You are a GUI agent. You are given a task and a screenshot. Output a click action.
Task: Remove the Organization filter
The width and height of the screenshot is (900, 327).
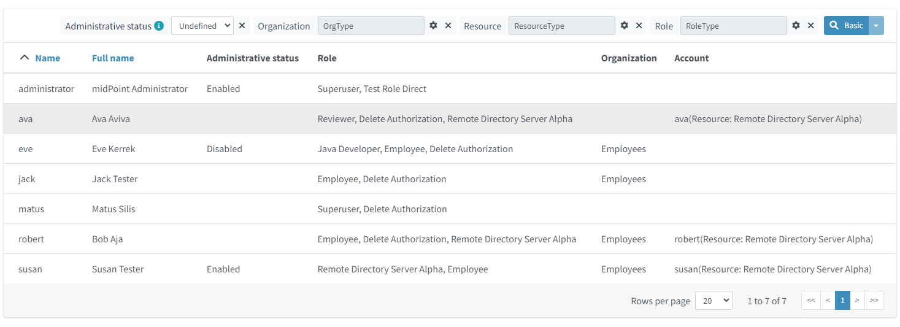(448, 26)
